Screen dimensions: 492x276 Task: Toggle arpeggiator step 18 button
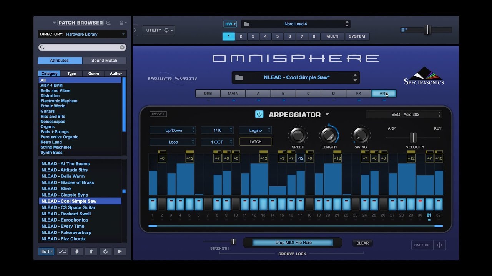[309, 204]
